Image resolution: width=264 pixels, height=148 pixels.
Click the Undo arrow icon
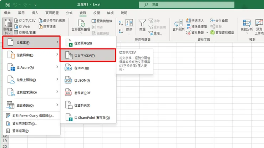(x=15, y=5)
